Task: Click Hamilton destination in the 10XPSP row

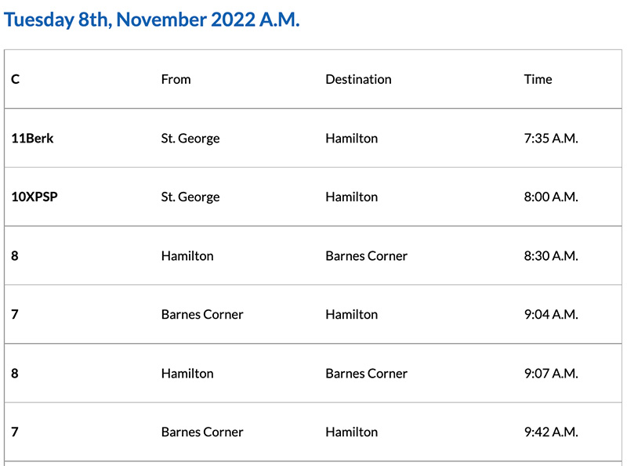Action: pyautogui.click(x=351, y=197)
